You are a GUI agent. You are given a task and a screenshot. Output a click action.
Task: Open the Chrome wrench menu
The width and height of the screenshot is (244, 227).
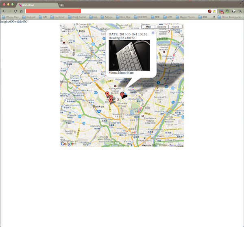click(240, 11)
